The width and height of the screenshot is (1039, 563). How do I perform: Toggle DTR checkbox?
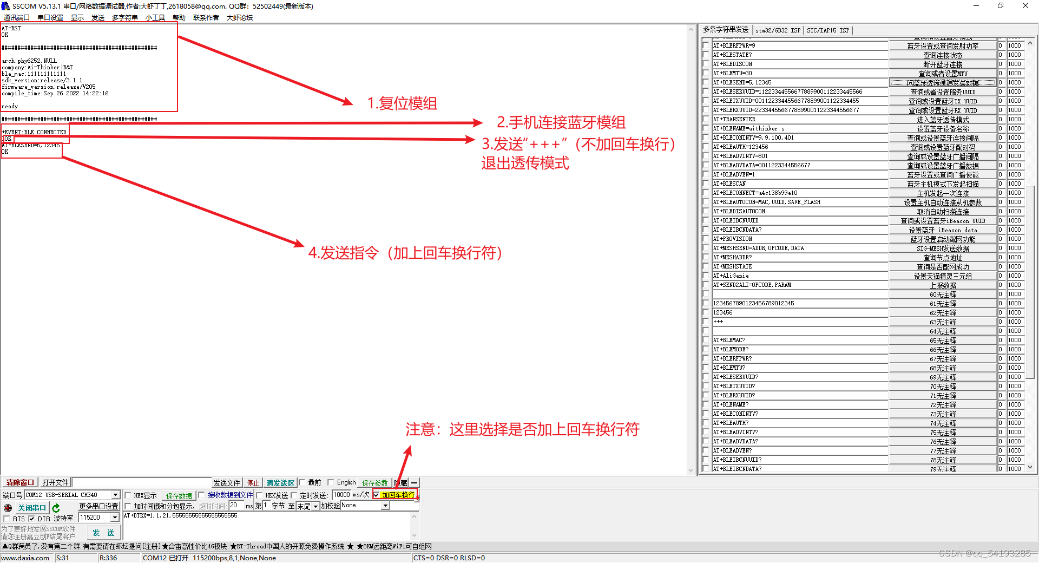point(31,519)
